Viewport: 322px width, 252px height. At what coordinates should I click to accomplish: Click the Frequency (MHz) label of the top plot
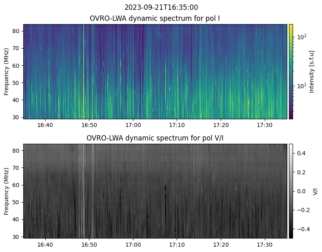(x=7, y=71)
